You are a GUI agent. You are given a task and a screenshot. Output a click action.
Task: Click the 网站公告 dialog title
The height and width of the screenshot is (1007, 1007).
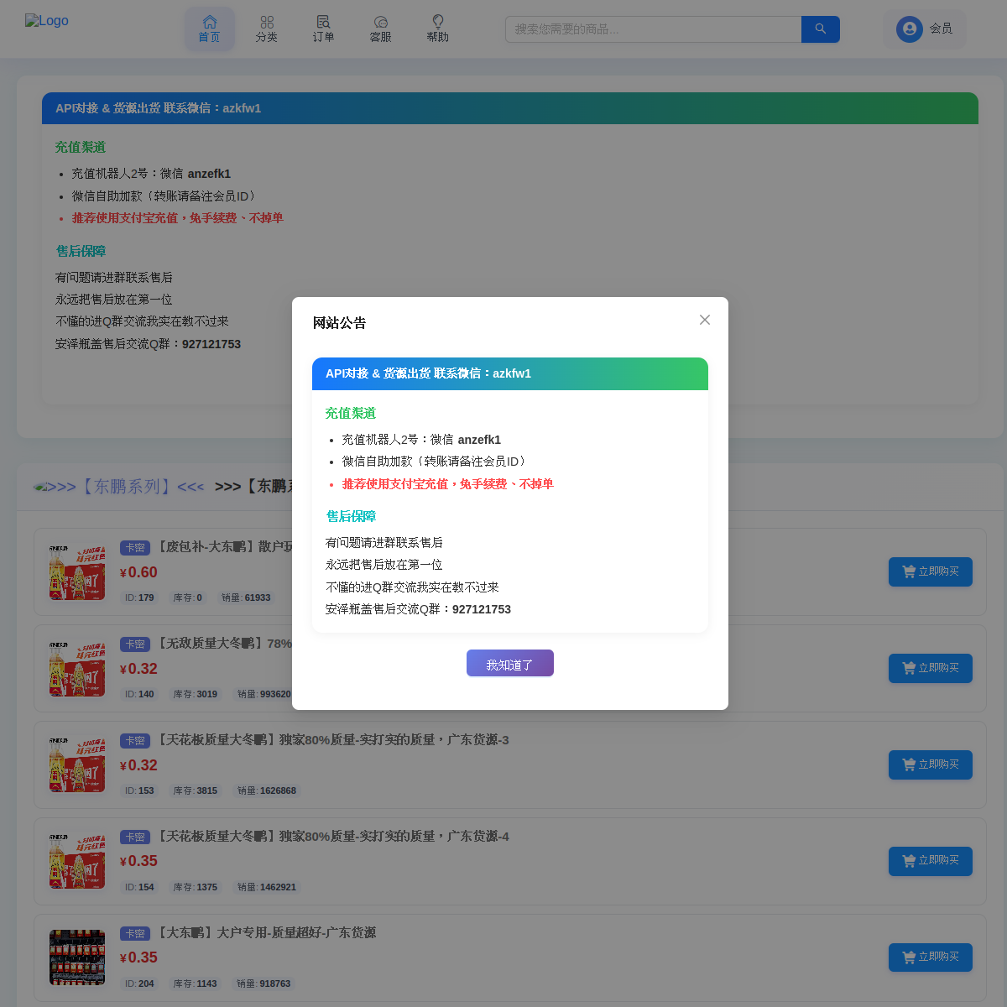(340, 323)
